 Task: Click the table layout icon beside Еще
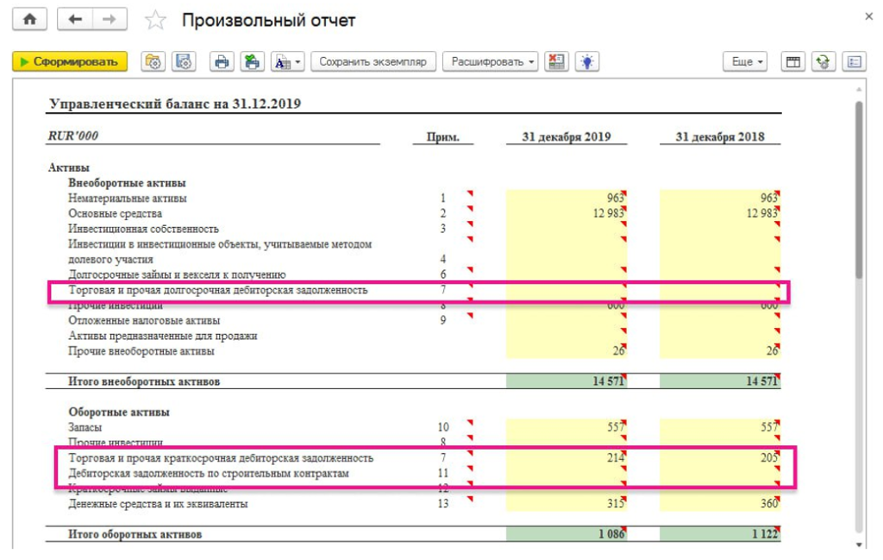[x=792, y=62]
